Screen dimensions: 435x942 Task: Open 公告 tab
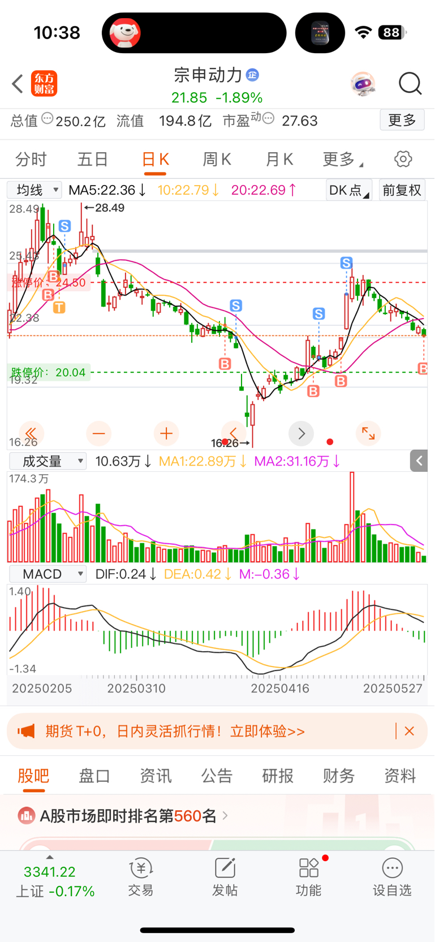[217, 776]
